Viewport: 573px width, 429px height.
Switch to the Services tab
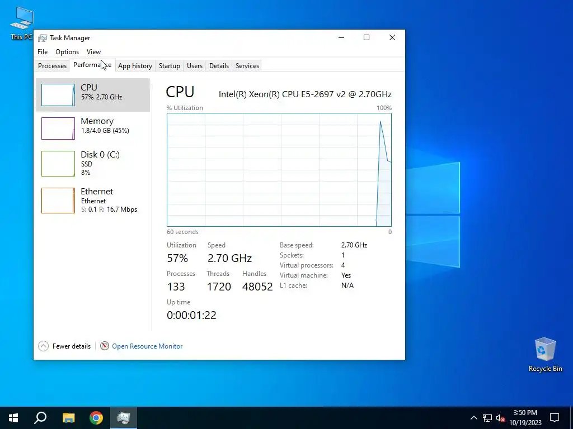click(x=247, y=66)
